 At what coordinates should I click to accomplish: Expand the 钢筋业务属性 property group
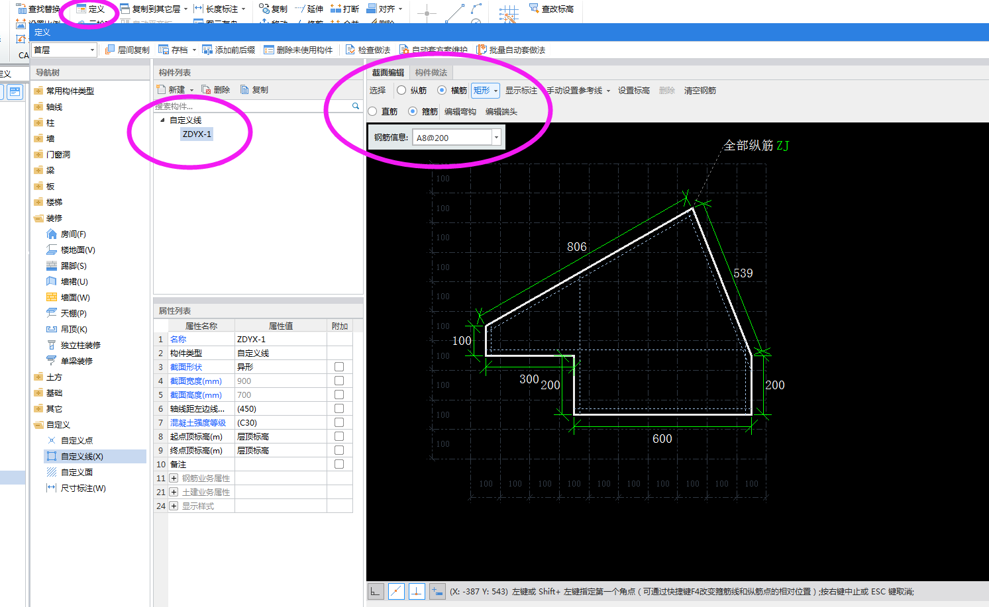tap(174, 478)
